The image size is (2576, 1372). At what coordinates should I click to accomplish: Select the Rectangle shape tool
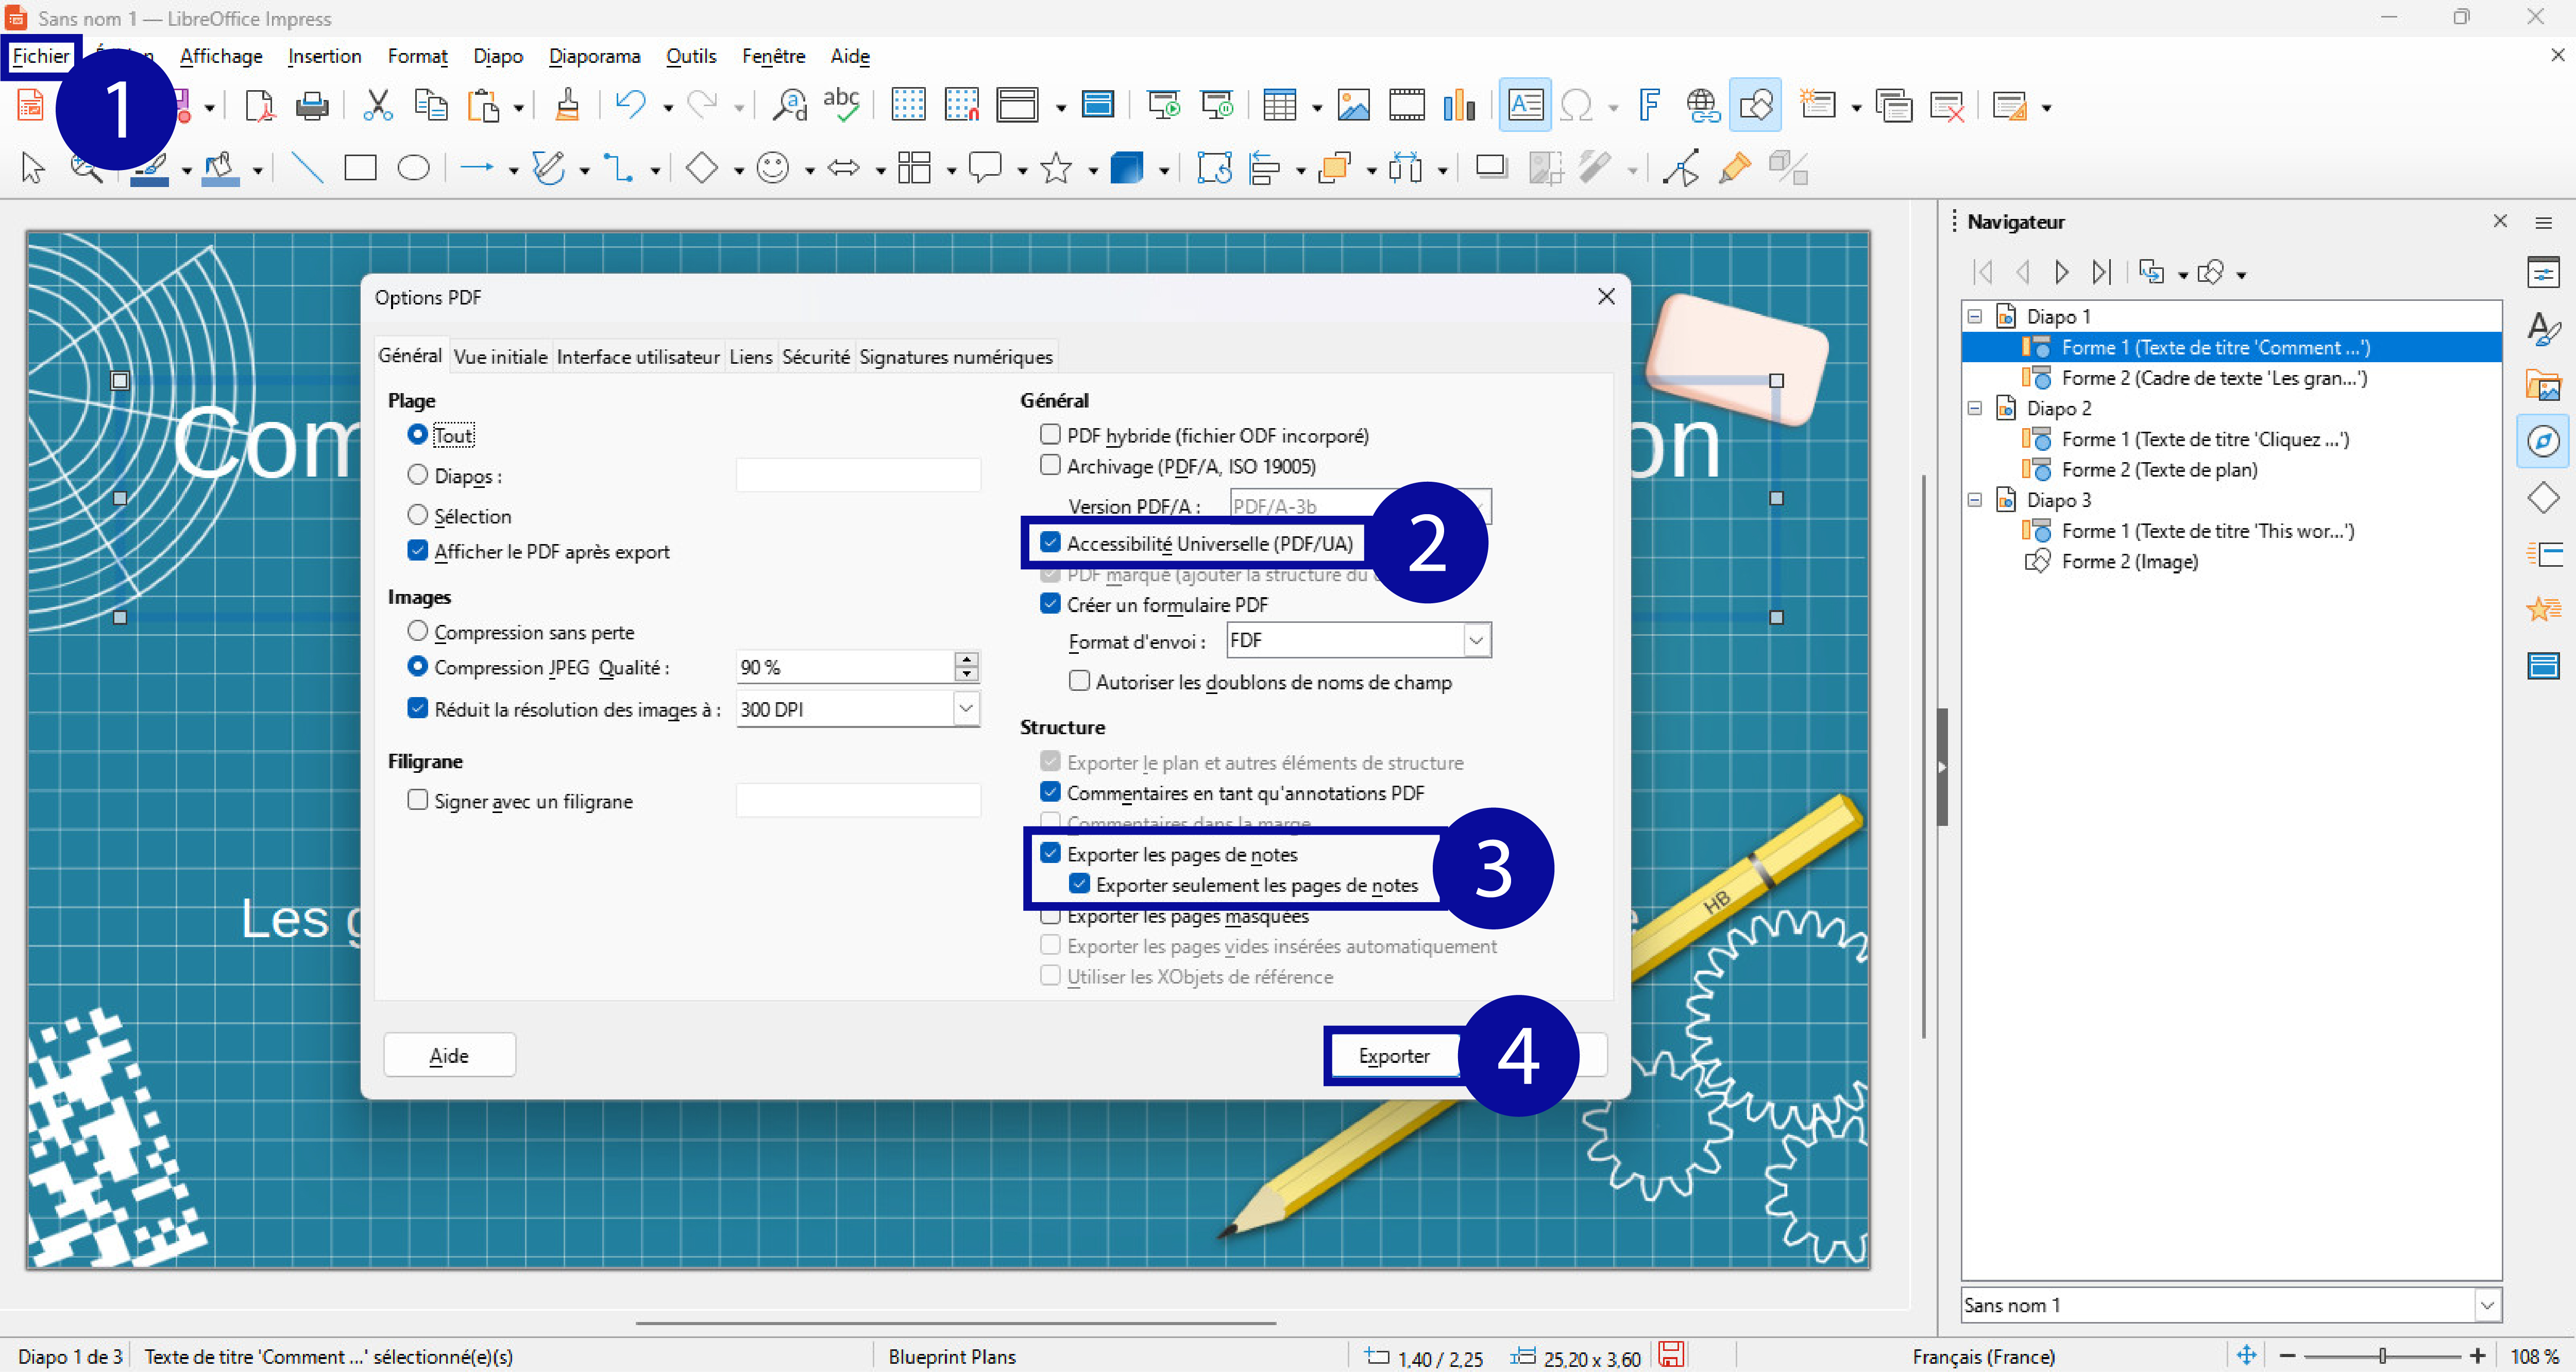360,168
